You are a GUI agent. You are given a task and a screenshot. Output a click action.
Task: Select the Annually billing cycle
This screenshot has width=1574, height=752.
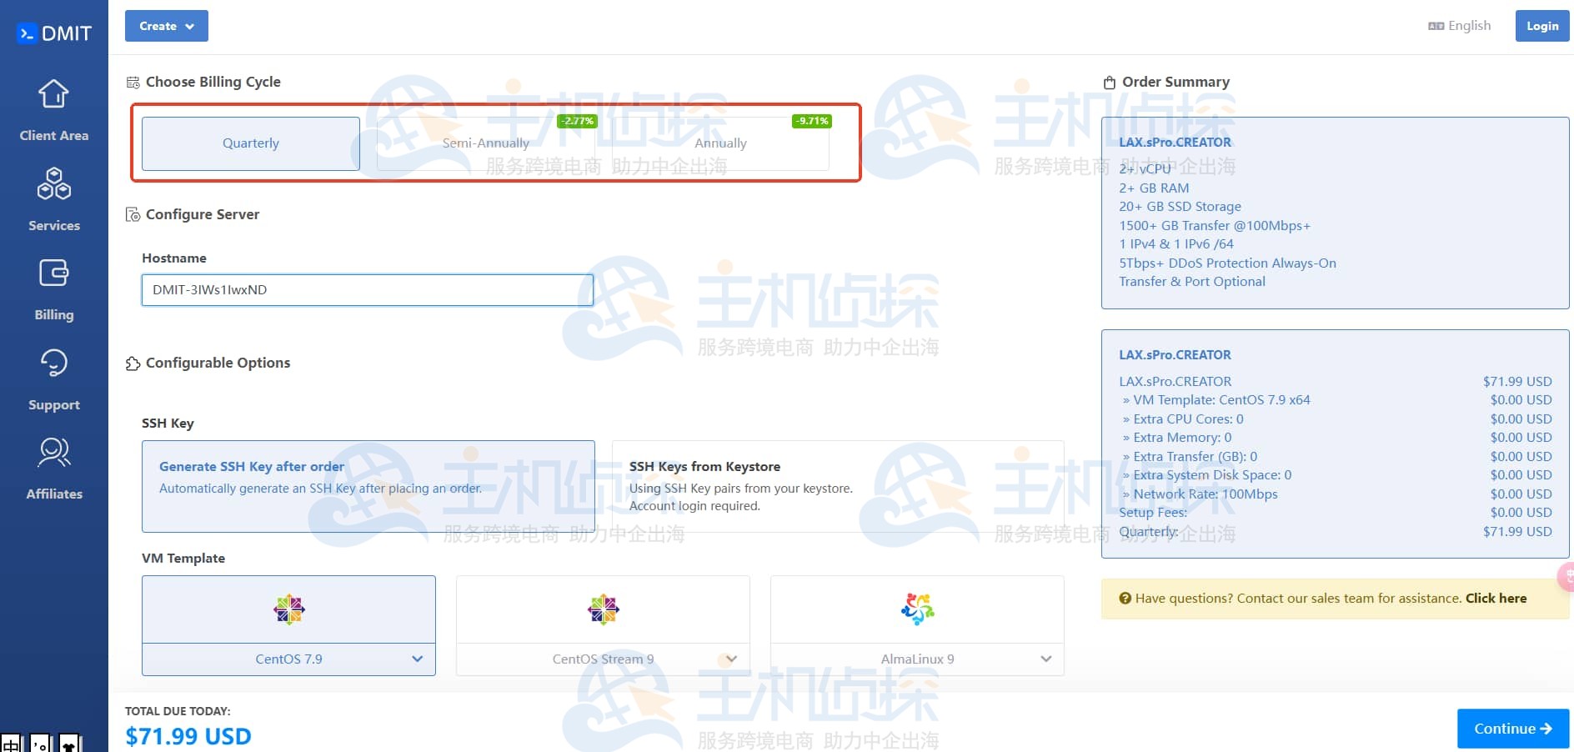click(x=719, y=143)
